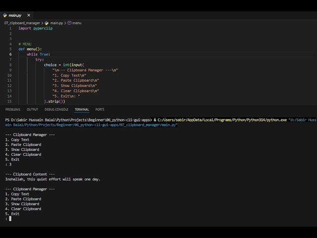Click the '2. Paste Clipboard\n' string line
The width and height of the screenshot is (317, 238).
pyautogui.click(x=76, y=80)
